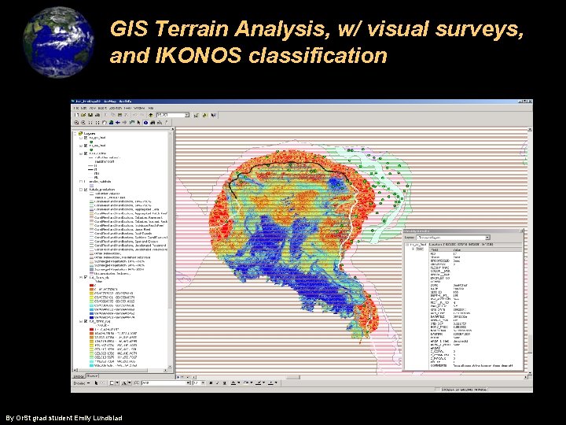
Task: Toggle checkbox of raster layer with red-to-blue Value legend
Action: pos(86,277)
